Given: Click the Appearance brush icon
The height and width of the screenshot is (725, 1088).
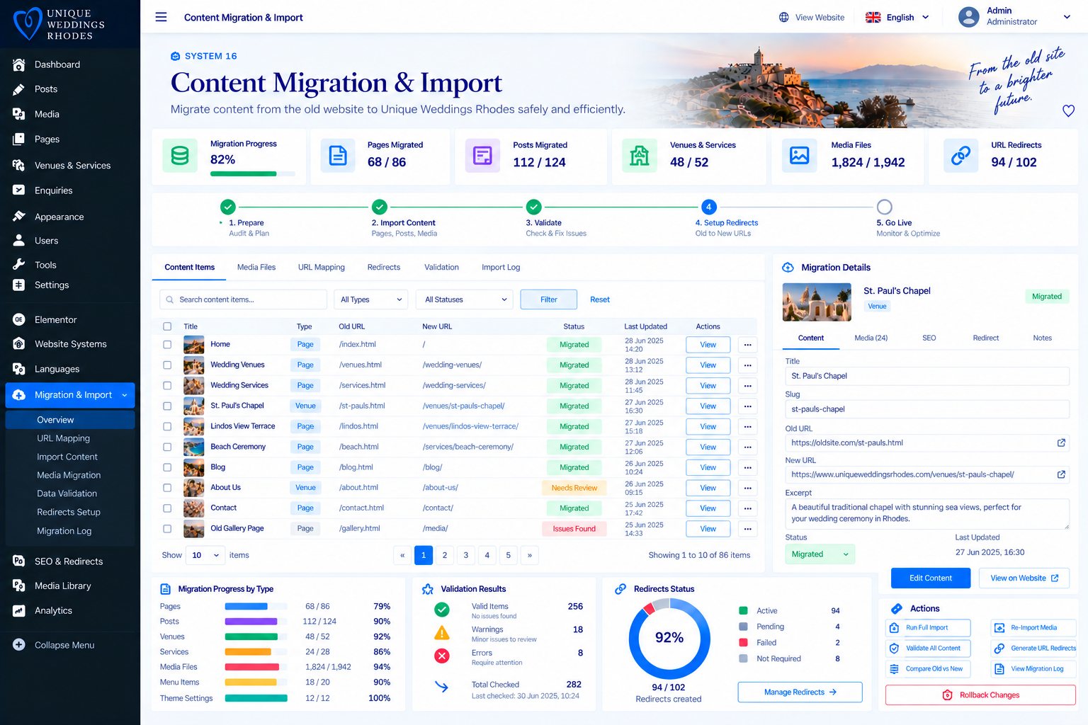Looking at the screenshot, I should (x=19, y=216).
